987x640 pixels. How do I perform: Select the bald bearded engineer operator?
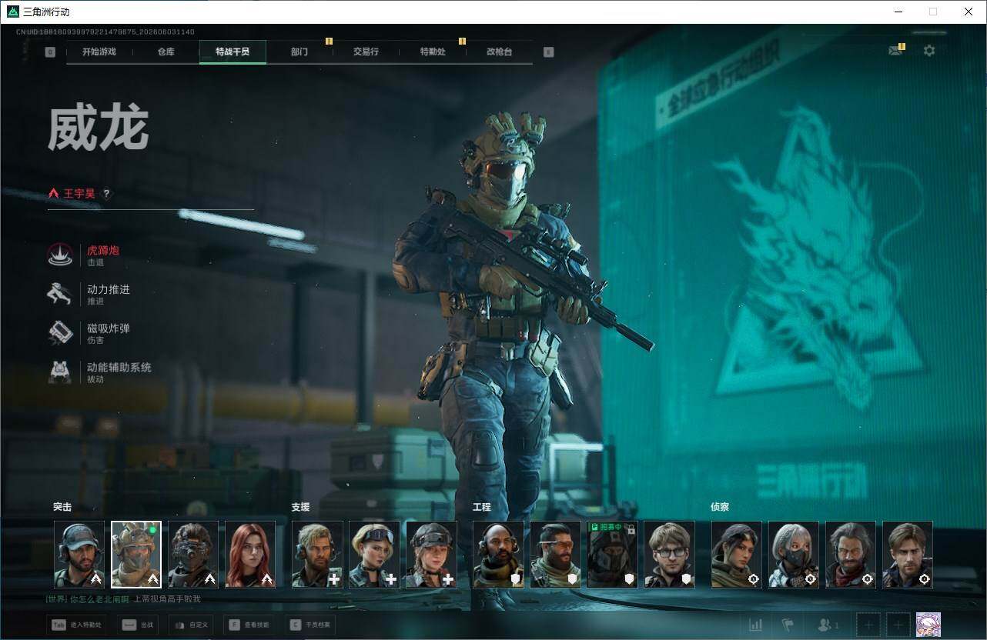point(498,555)
